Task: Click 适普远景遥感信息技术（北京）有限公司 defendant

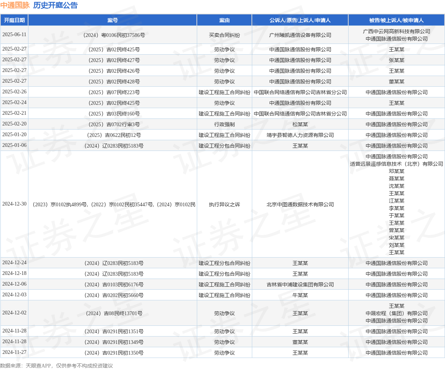Action: [397, 164]
